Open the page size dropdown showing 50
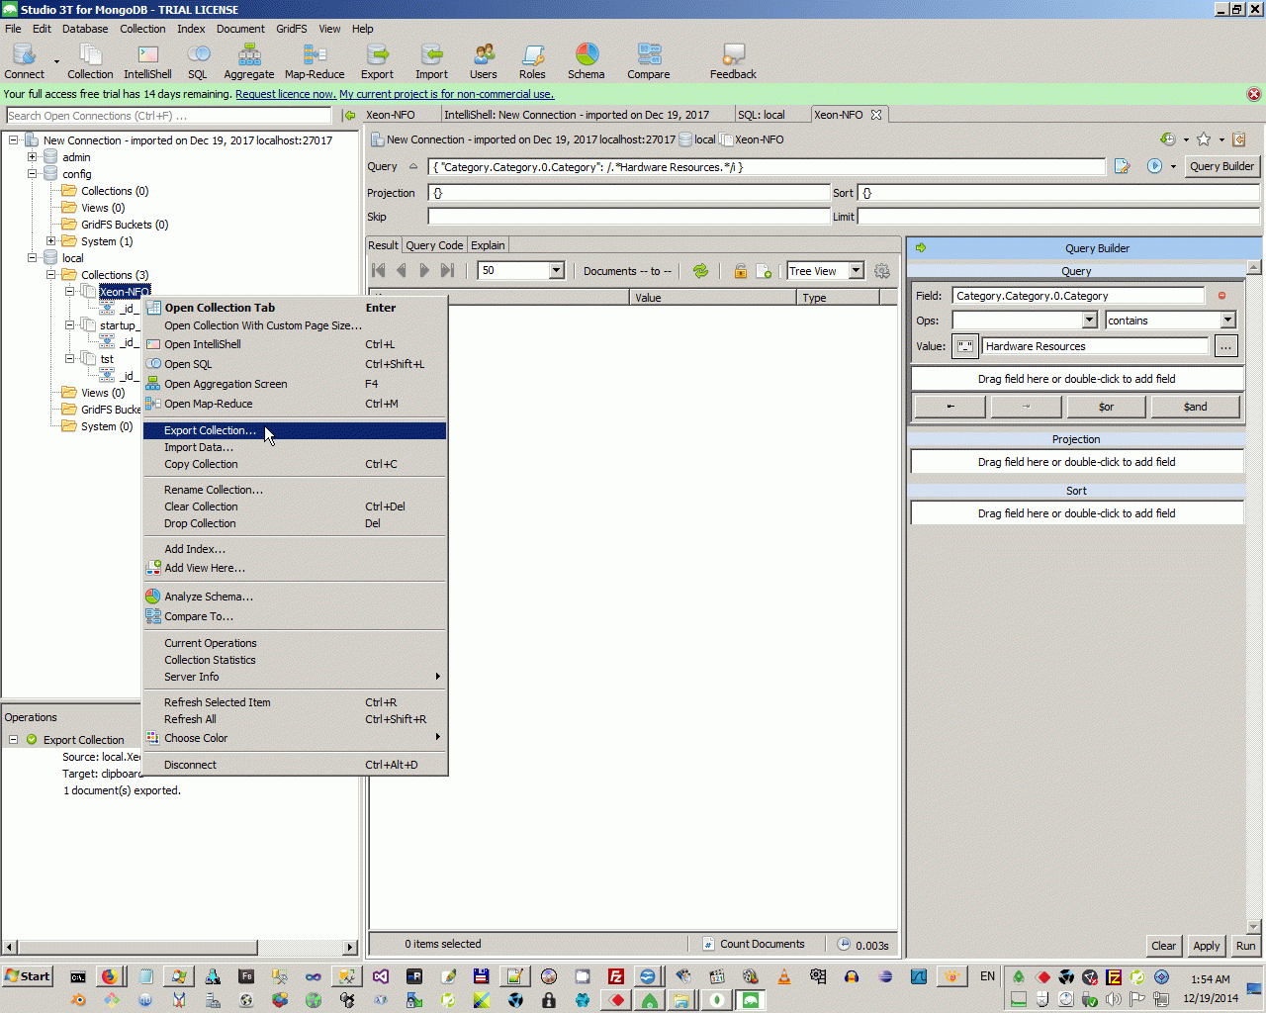This screenshot has width=1266, height=1013. 556,271
